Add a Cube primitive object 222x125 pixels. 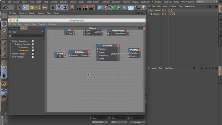pos(100,8)
